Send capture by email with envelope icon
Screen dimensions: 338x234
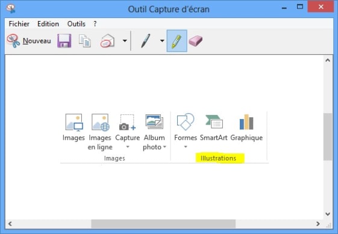pyautogui.click(x=107, y=41)
